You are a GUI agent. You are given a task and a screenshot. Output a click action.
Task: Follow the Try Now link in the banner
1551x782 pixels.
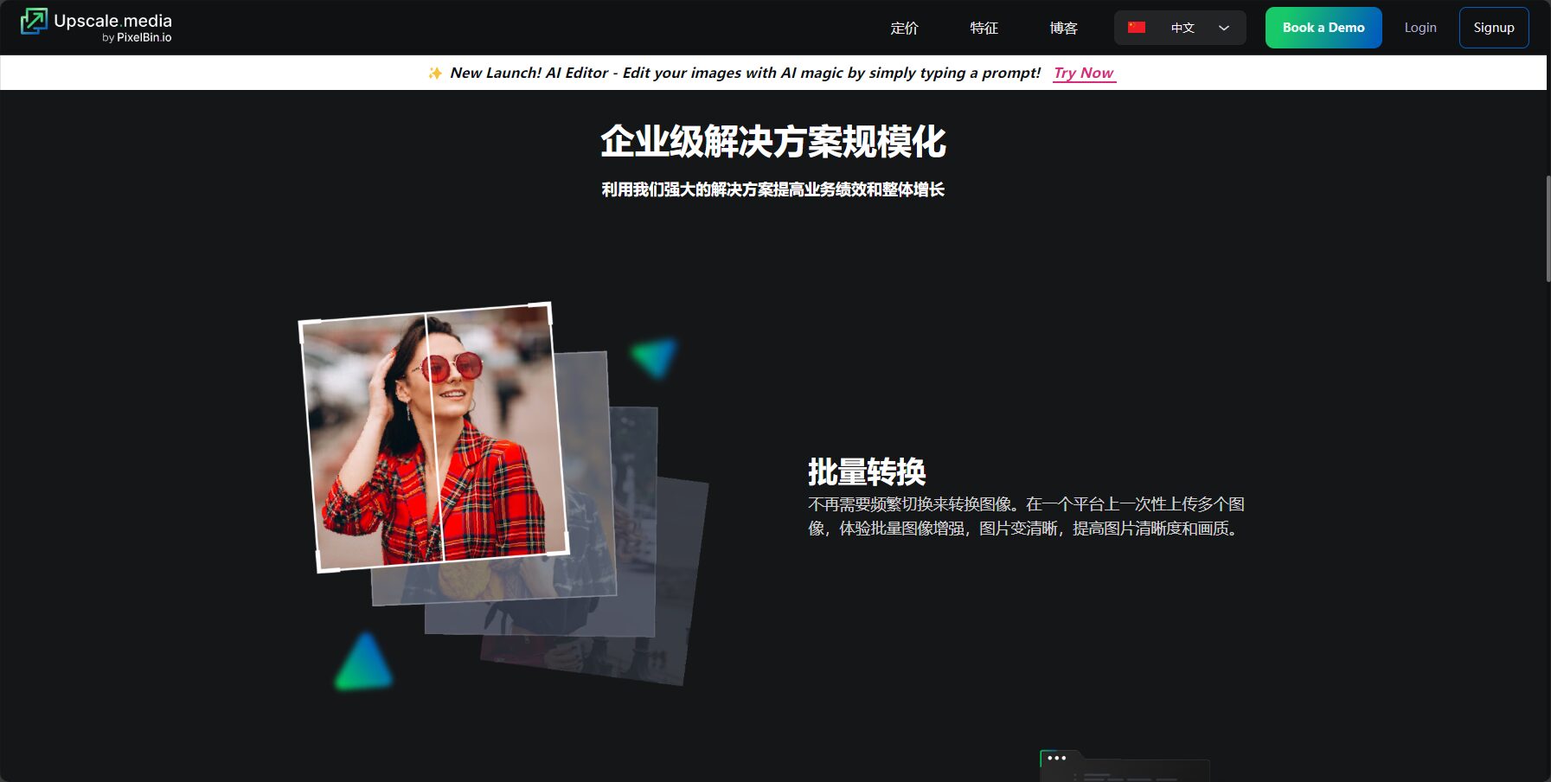pos(1084,74)
